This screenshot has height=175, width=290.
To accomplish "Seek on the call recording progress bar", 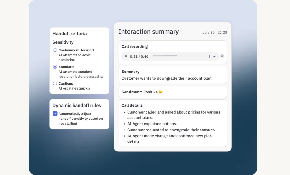I will [179, 56].
